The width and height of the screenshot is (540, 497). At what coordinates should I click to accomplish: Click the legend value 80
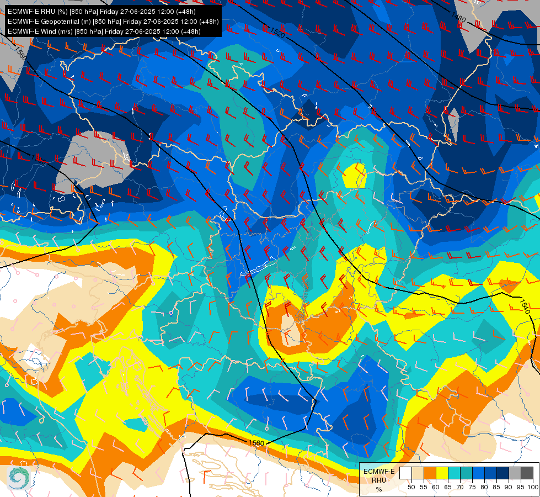point(484,487)
